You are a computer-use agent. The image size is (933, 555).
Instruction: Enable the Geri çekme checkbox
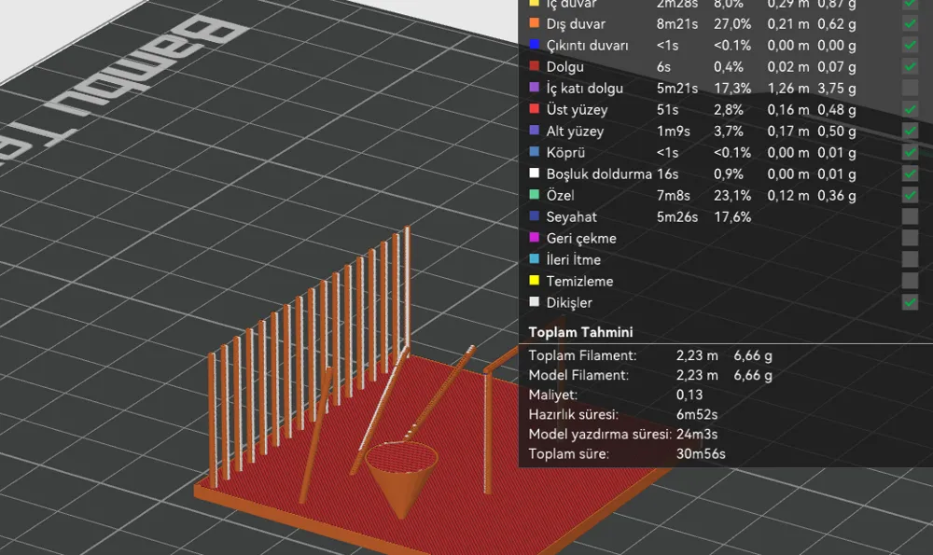[910, 238]
